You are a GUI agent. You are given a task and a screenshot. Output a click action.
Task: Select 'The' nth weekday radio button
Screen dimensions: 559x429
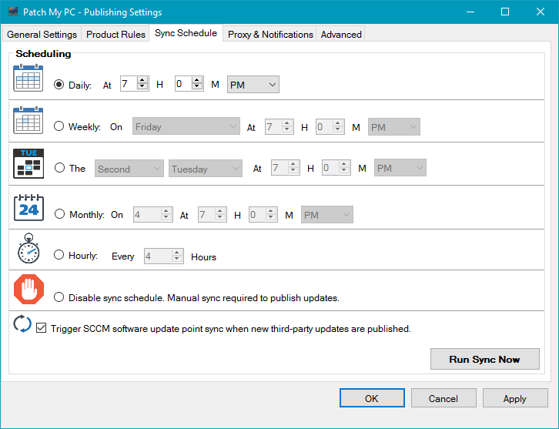[59, 168]
